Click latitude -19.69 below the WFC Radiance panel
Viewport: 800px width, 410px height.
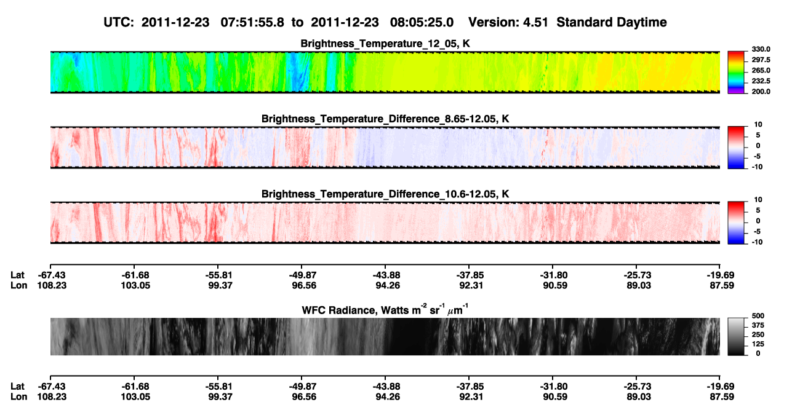click(721, 387)
